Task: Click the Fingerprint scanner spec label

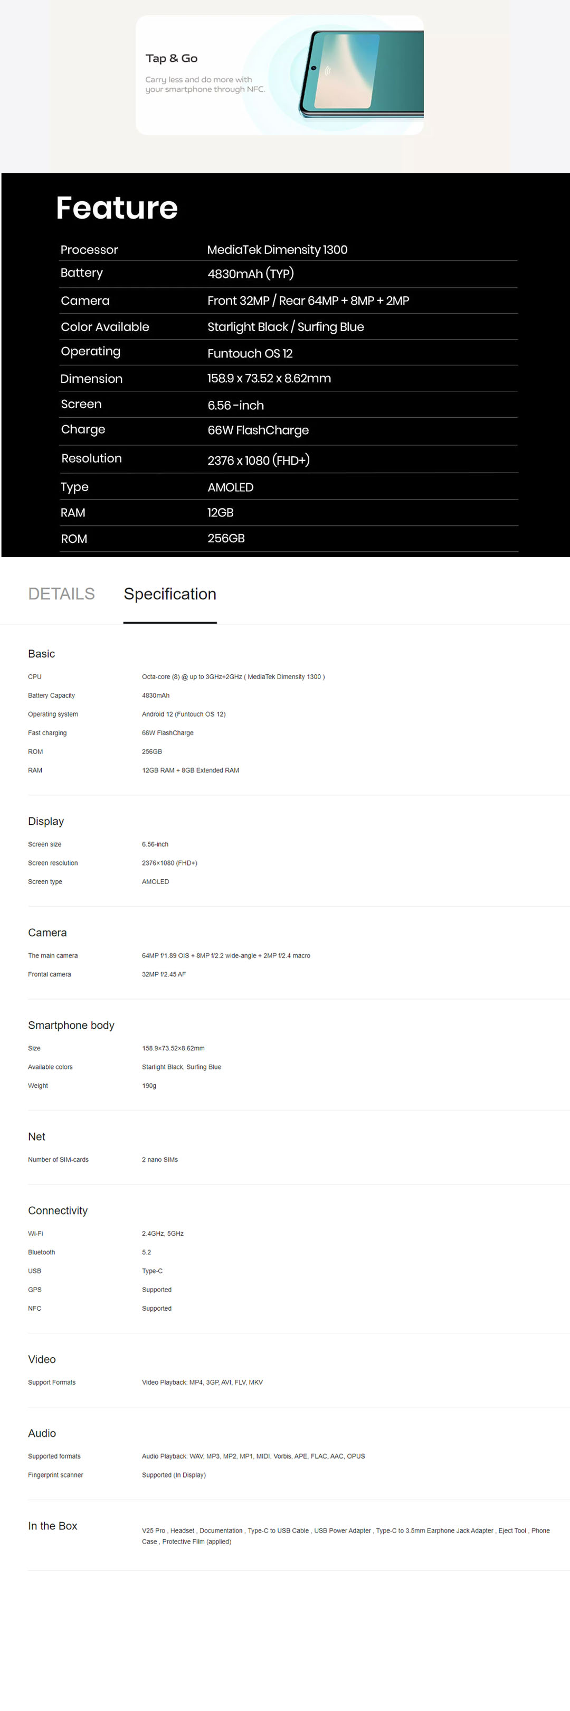Action: tap(56, 1474)
